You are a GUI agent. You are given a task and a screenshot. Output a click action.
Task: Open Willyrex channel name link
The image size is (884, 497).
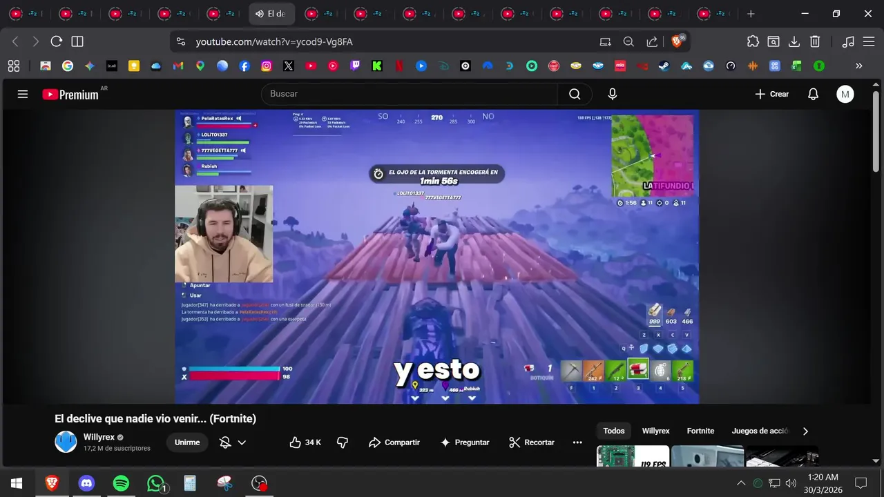(x=99, y=437)
